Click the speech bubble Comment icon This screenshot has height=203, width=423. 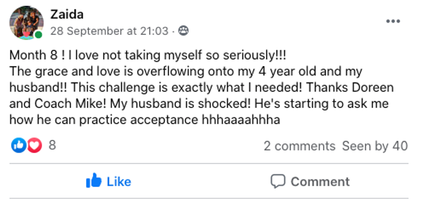(278, 181)
